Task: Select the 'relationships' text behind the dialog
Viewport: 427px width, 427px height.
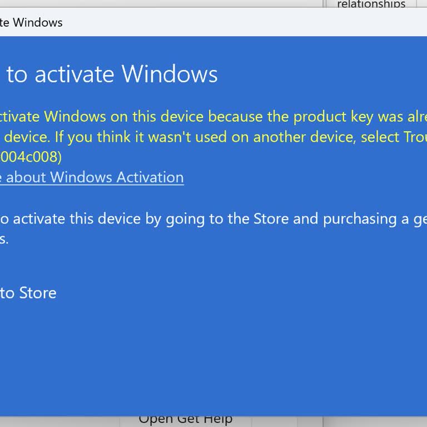Action: point(371,5)
